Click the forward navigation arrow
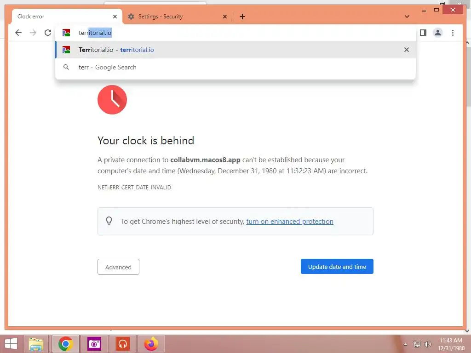Viewport: 471px width, 353px height. click(33, 33)
